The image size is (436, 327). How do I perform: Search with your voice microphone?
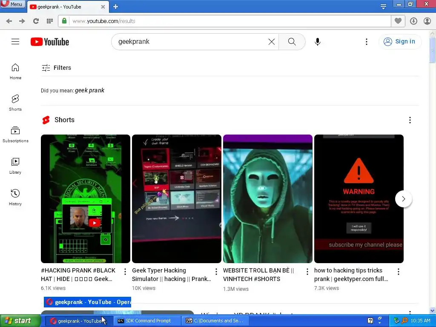click(318, 42)
